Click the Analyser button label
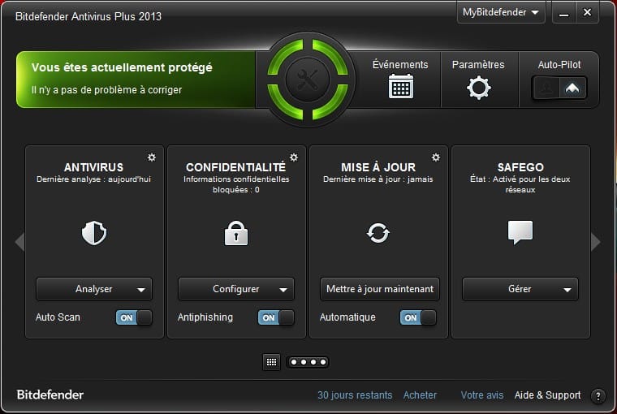The image size is (617, 414). tap(94, 289)
